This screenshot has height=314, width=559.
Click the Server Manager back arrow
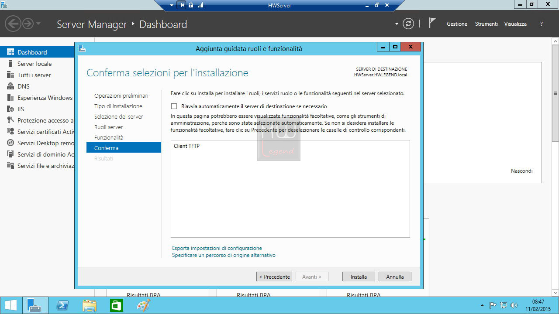pos(13,24)
